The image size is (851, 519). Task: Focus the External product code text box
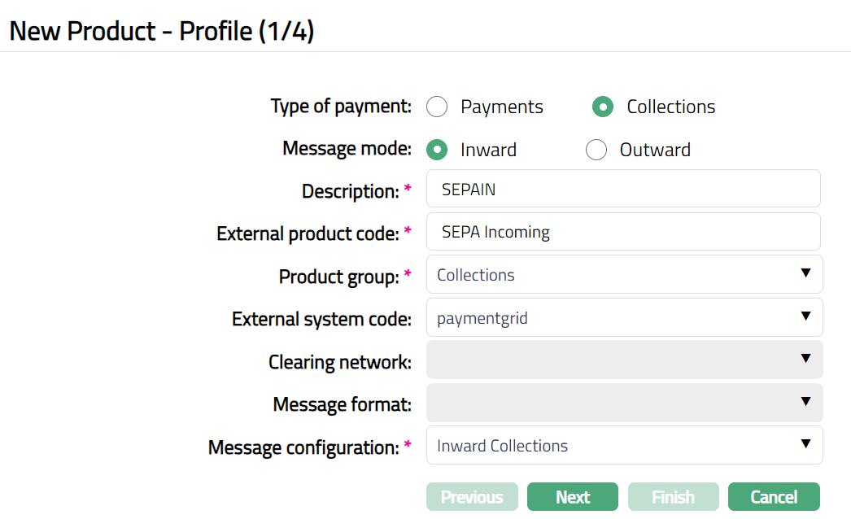(623, 232)
